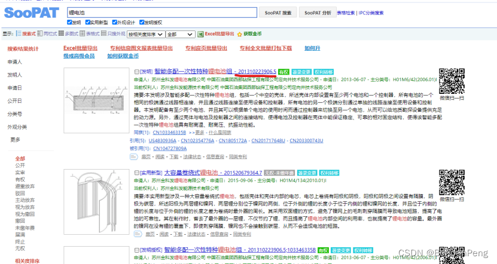The width and height of the screenshot is (497, 264).
Task: Click 什么是同族 help link
Action: (x=219, y=133)
